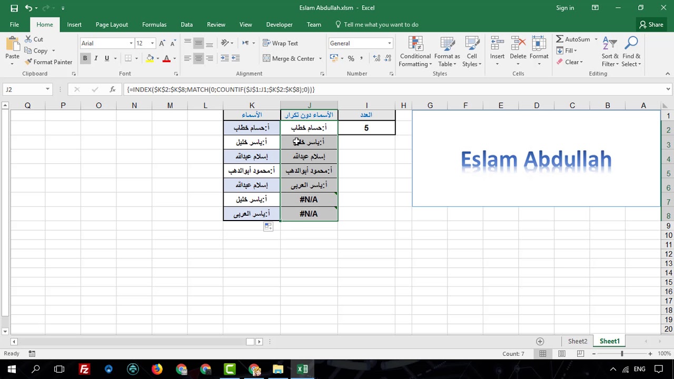This screenshot has height=379, width=674.
Task: Open the Cell Styles gallery
Action: tap(472, 52)
